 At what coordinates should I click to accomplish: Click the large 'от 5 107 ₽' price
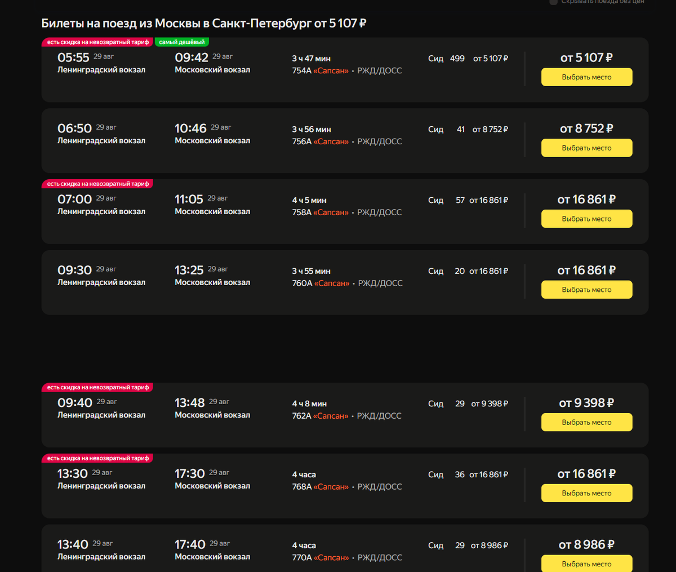586,58
